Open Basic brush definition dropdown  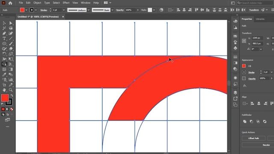click(x=112, y=10)
